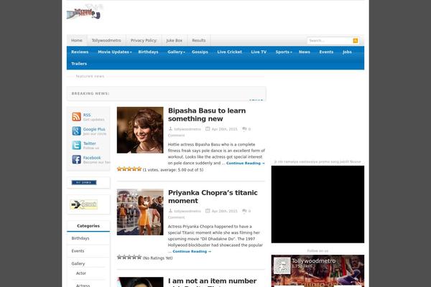This screenshot has width=431, height=287.
Task: Click the black video player area
Action: (318, 204)
